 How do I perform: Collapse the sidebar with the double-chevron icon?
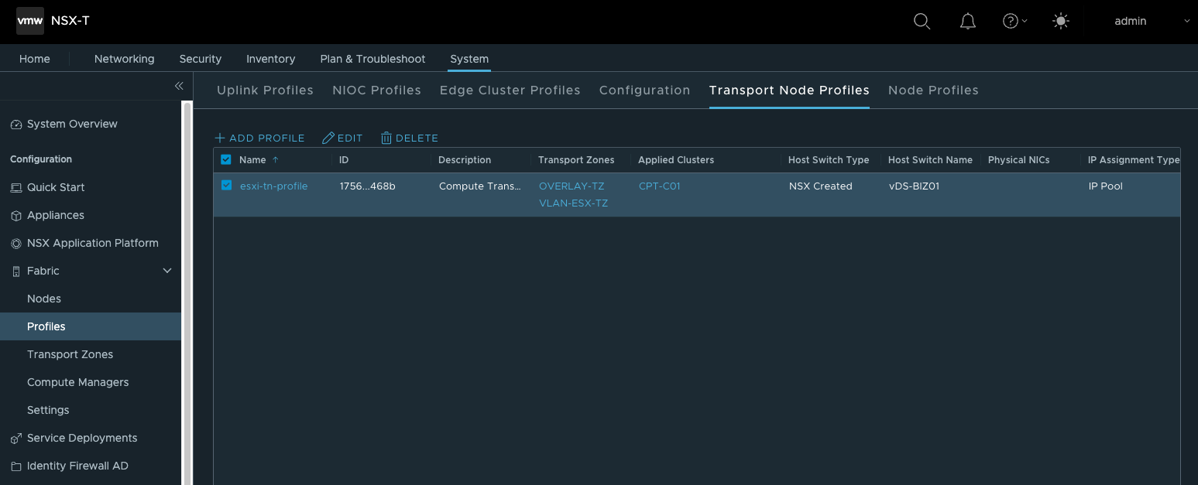[x=179, y=86]
